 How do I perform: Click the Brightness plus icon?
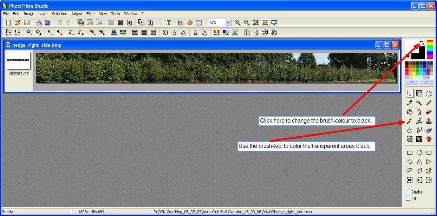[x=38, y=32]
